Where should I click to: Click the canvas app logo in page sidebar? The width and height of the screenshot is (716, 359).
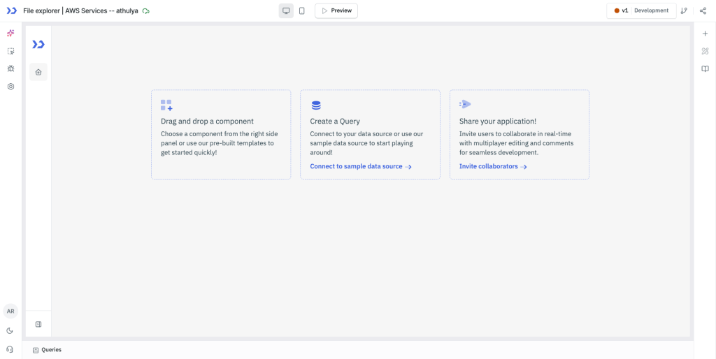coord(38,44)
